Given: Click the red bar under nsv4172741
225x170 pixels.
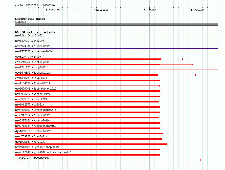Looking at the screenshot, I should point(87,155).
